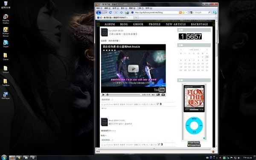Open the address bar history dropdown arrow

[186, 12]
